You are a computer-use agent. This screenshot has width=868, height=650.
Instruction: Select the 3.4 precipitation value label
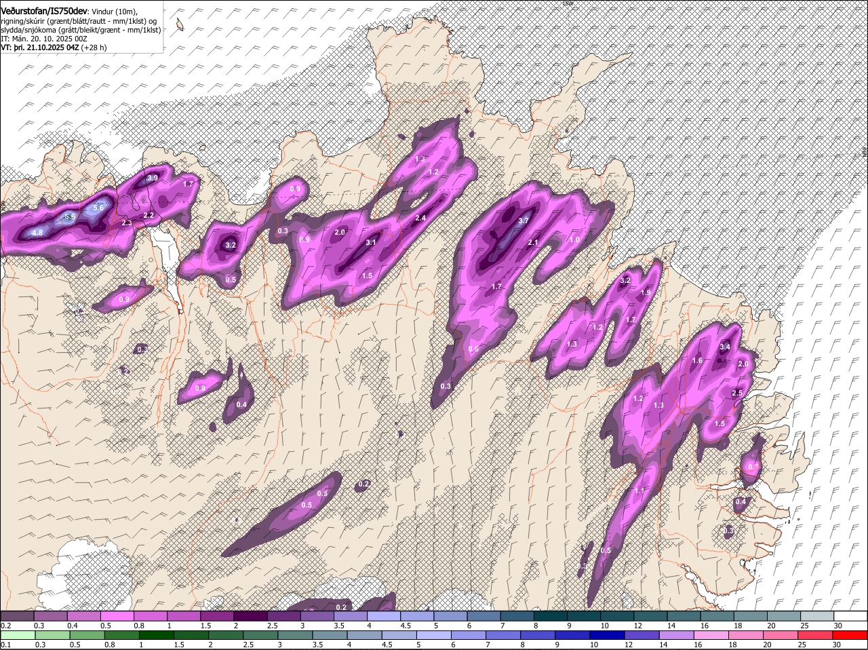point(725,347)
